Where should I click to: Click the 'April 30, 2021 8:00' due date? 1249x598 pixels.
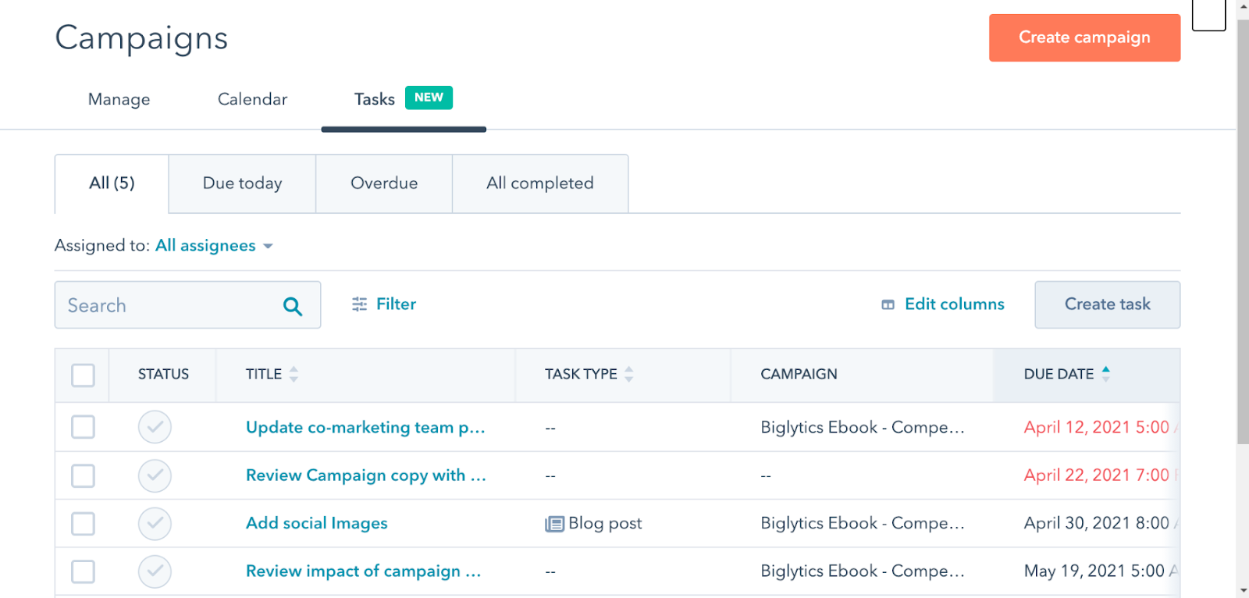[1096, 524]
